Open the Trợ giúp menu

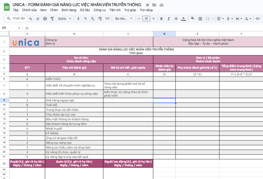coord(130,10)
